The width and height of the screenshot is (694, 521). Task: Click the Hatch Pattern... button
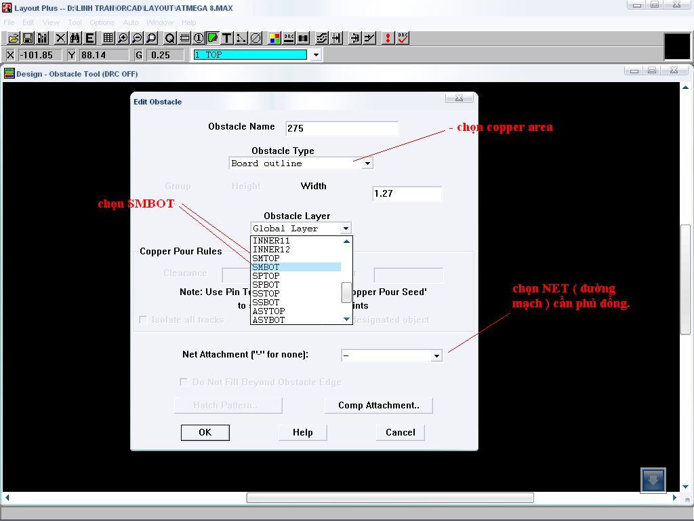(x=228, y=406)
